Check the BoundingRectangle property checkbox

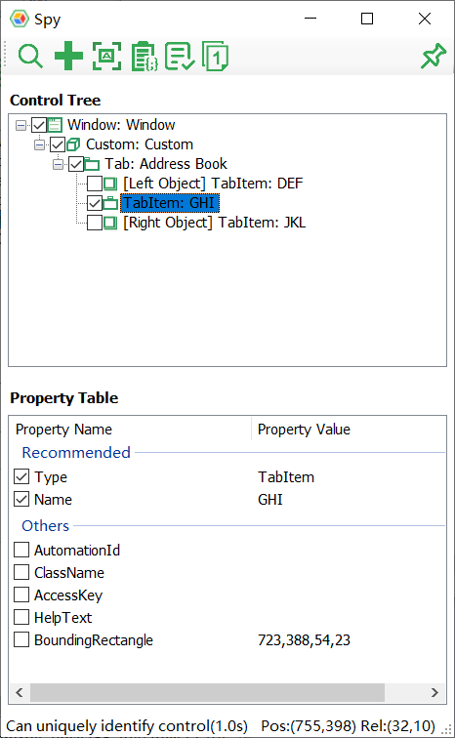(21, 639)
